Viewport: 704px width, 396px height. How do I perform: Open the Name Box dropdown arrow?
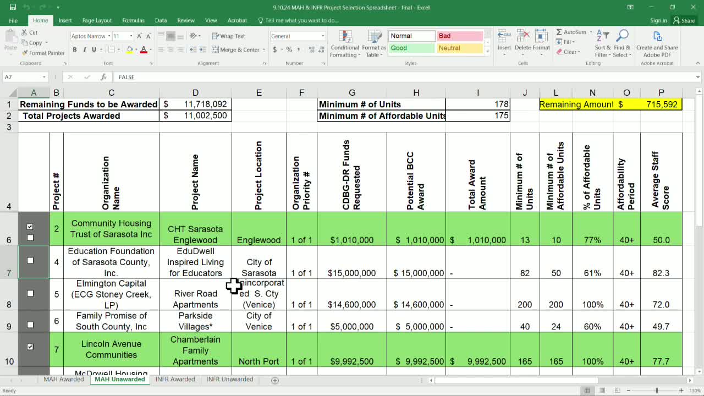[x=44, y=77]
